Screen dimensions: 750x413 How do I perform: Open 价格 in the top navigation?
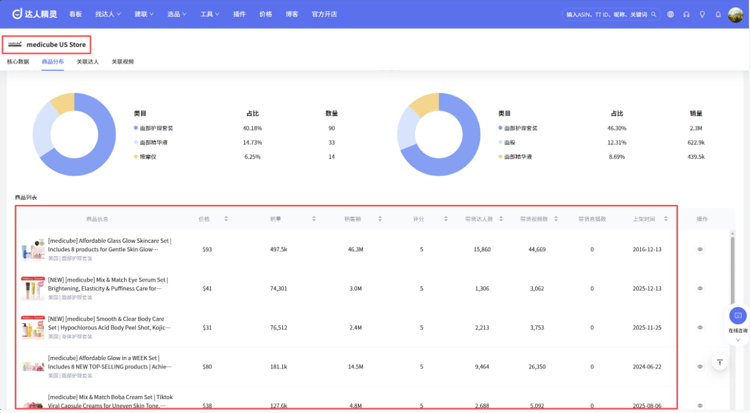(x=265, y=14)
